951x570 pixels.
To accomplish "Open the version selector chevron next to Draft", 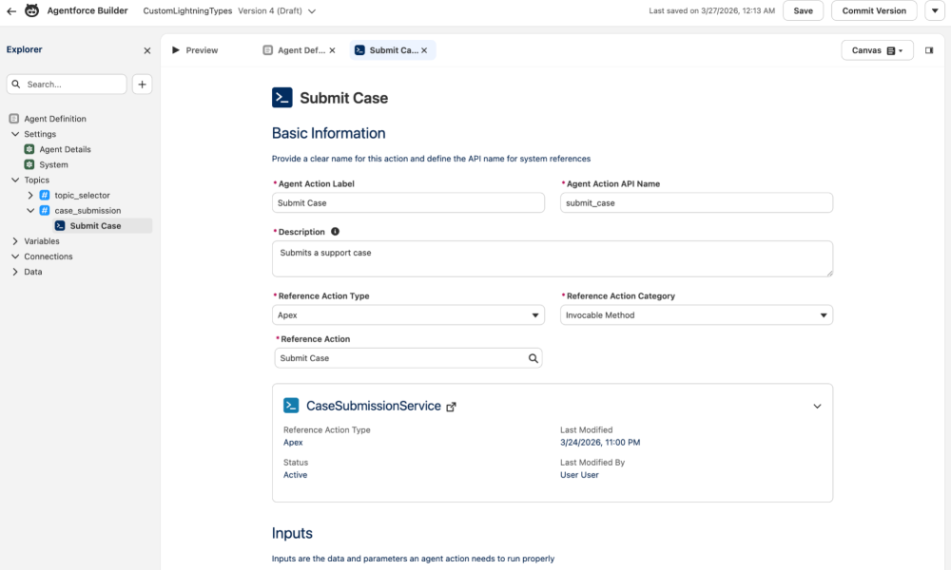I will [312, 10].
